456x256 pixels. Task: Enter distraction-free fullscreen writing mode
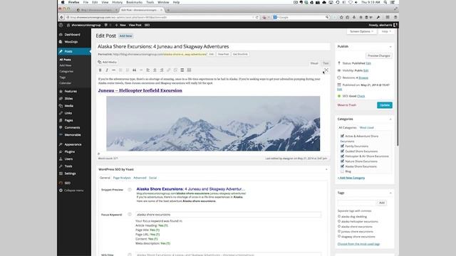[x=326, y=70]
